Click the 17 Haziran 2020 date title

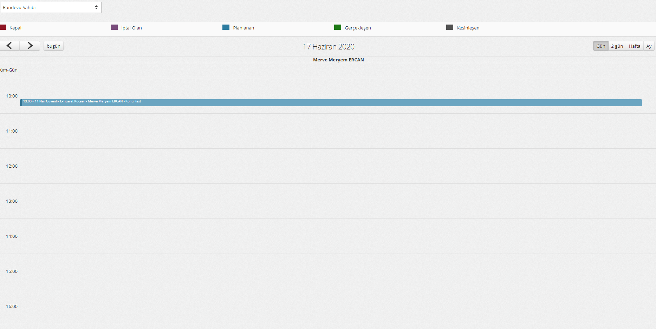[328, 47]
